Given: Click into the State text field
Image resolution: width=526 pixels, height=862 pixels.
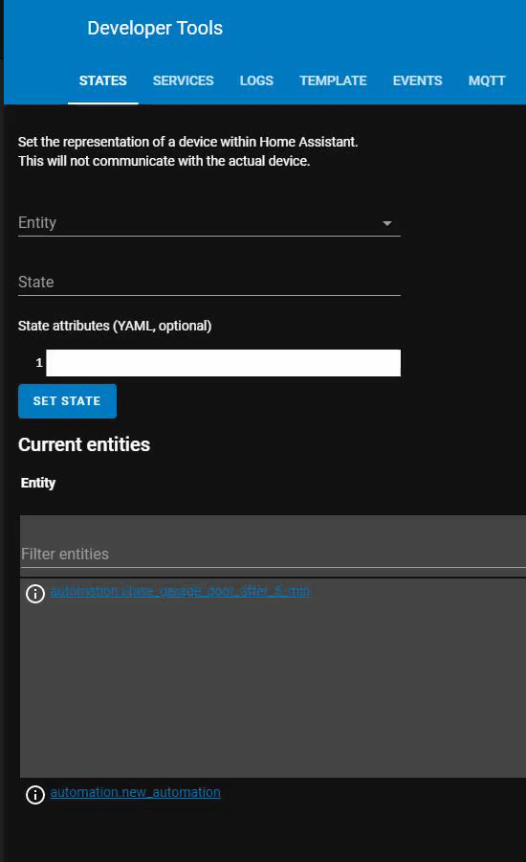Looking at the screenshot, I should pos(209,282).
